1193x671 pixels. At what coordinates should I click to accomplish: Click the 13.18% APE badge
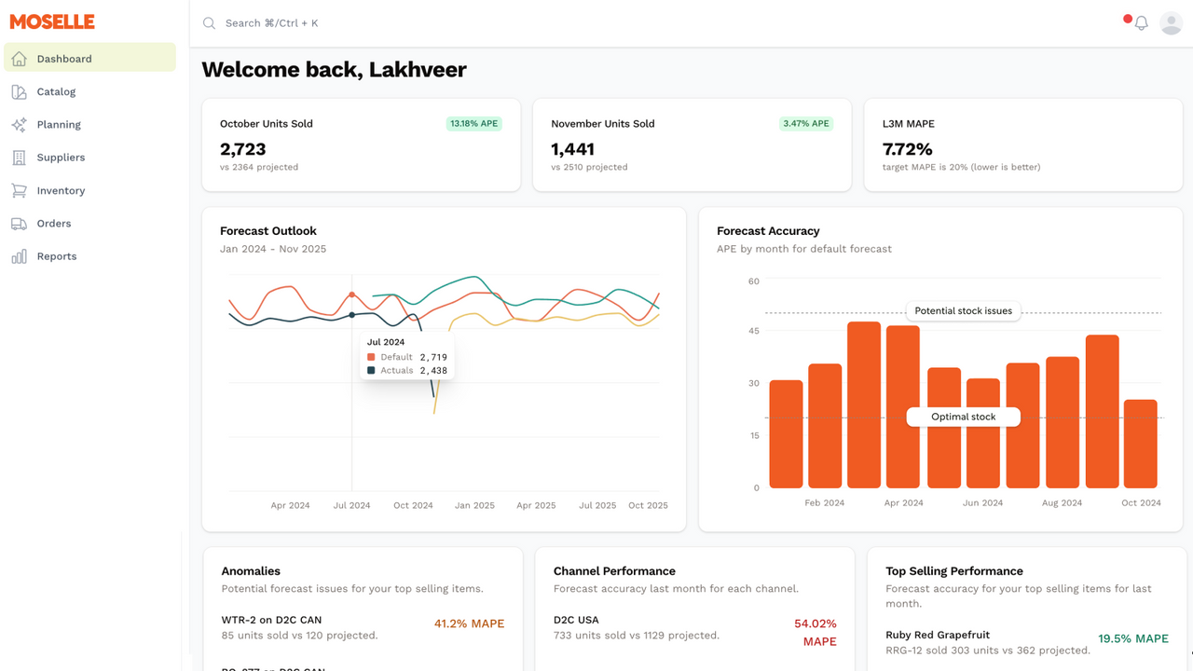click(473, 123)
